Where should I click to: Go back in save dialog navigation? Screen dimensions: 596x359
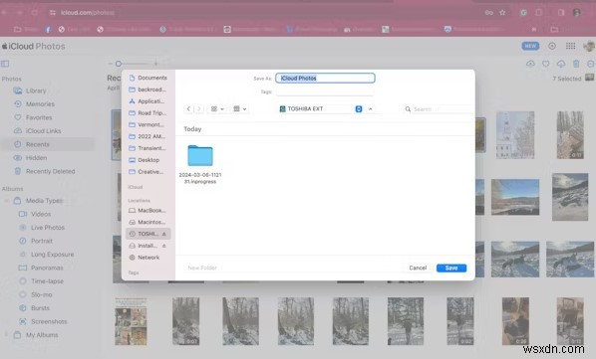189,109
